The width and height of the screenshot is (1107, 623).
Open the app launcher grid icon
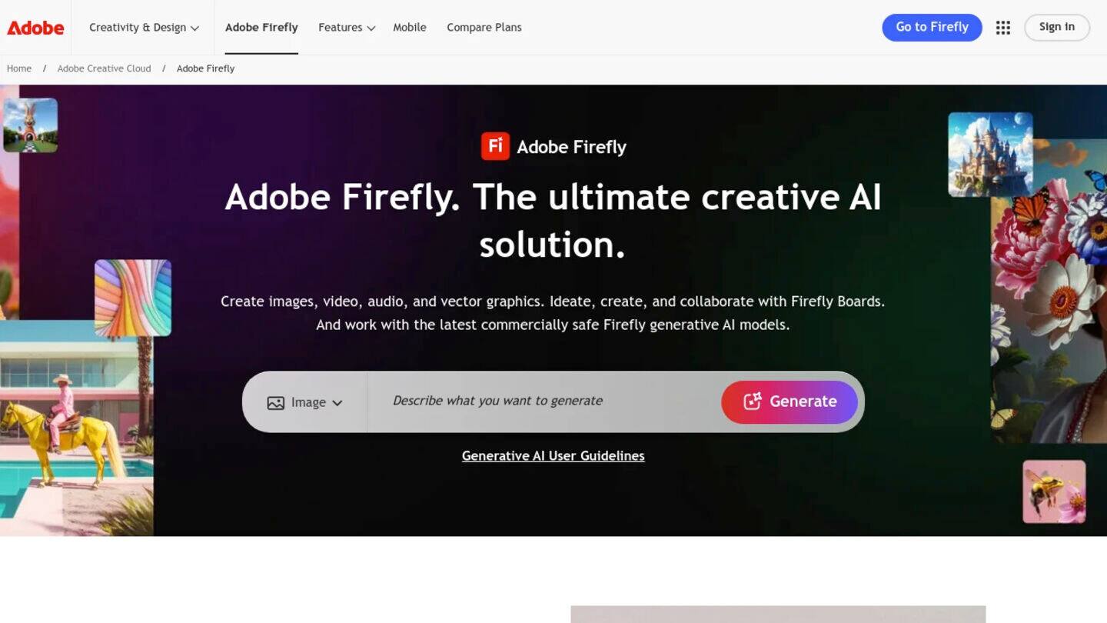point(1002,27)
